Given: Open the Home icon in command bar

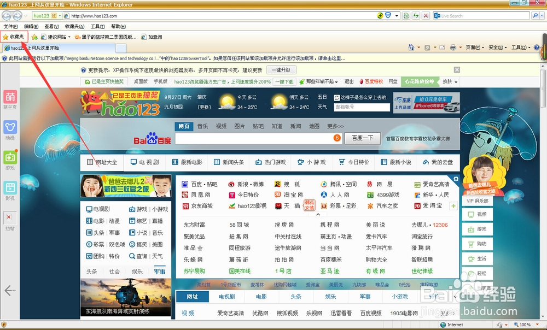Looking at the screenshot, I should pos(411,48).
